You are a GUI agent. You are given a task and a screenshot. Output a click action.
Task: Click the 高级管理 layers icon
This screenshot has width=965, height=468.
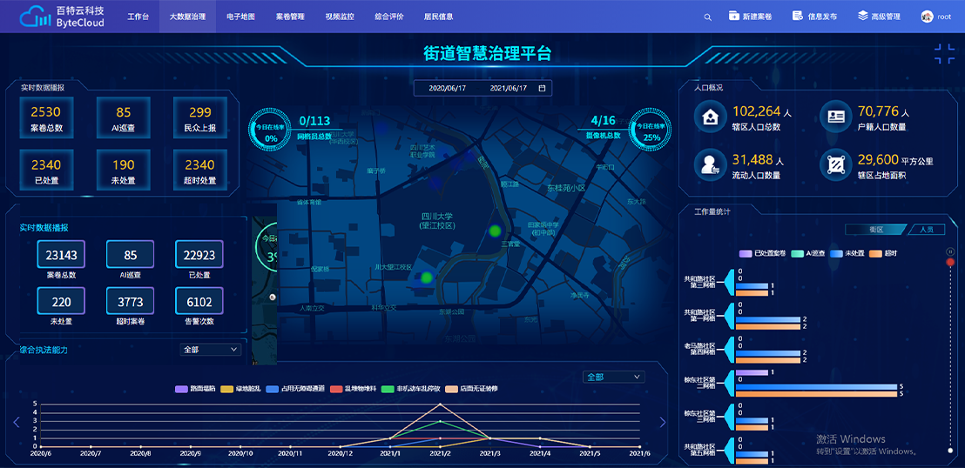click(x=862, y=17)
